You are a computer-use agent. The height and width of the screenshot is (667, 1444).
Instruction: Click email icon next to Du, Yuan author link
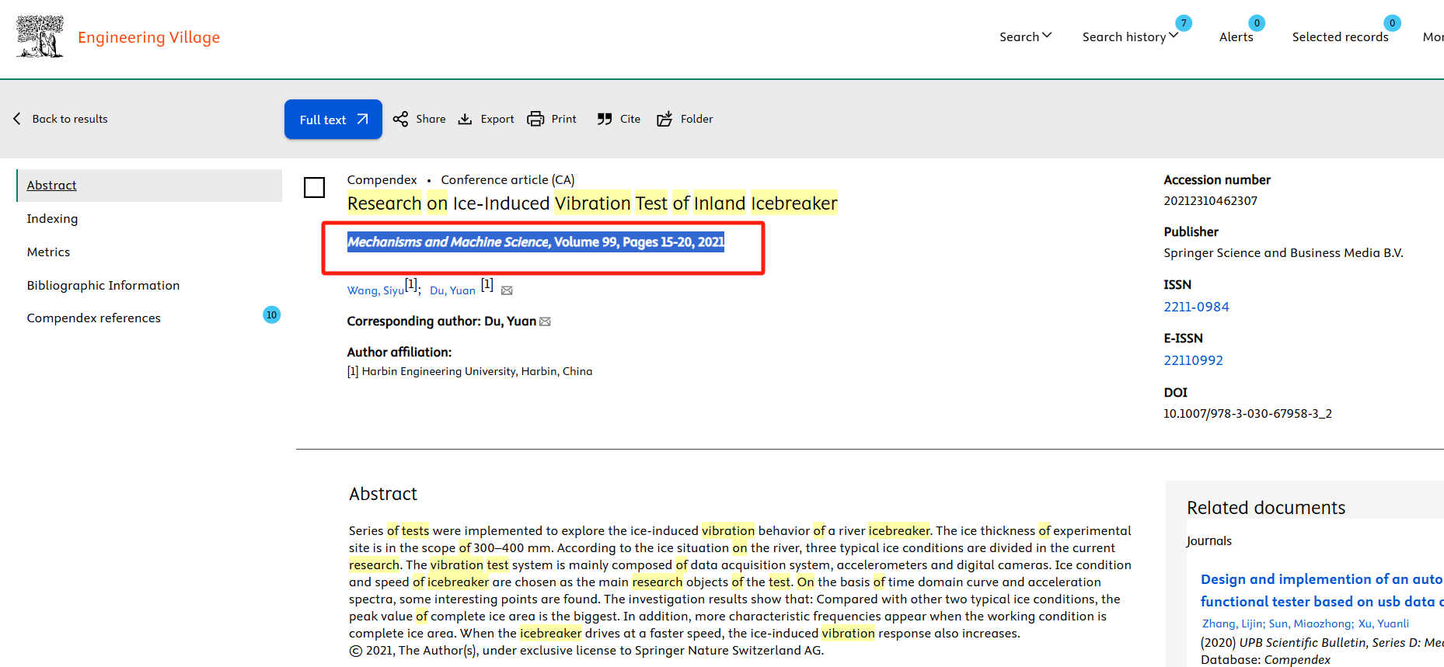pos(507,290)
